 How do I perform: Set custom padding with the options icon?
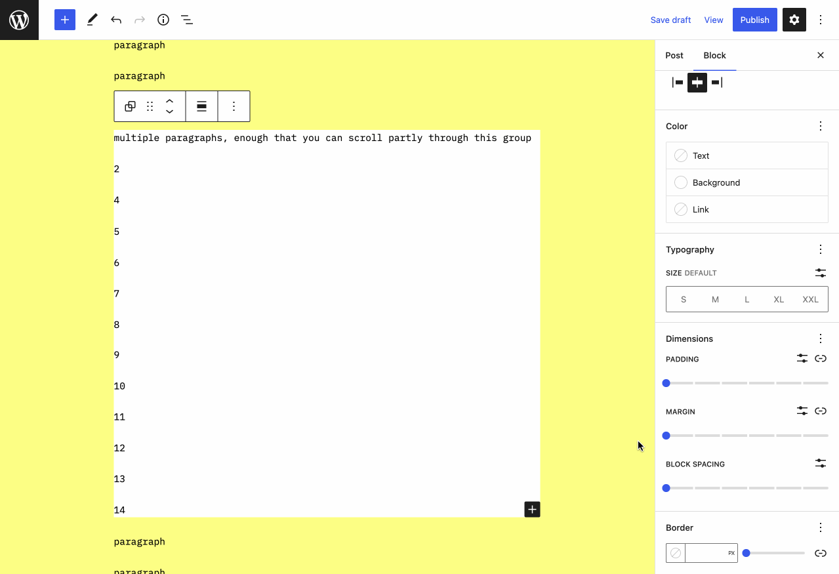[x=802, y=358]
